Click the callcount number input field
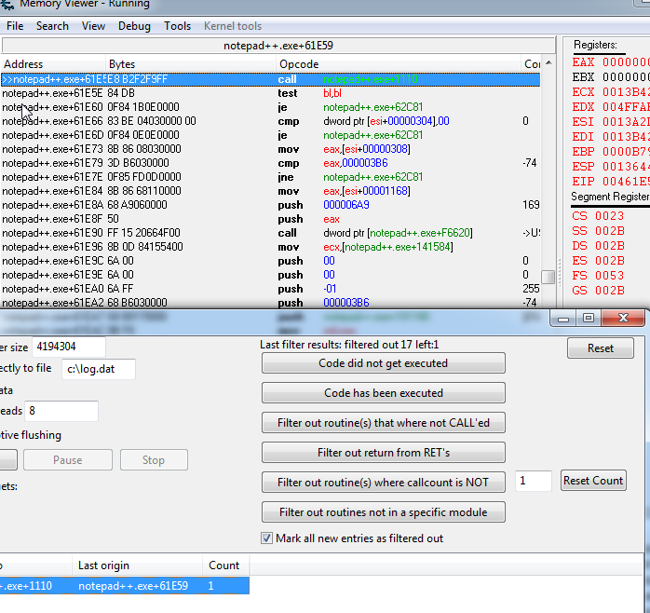 pyautogui.click(x=534, y=481)
